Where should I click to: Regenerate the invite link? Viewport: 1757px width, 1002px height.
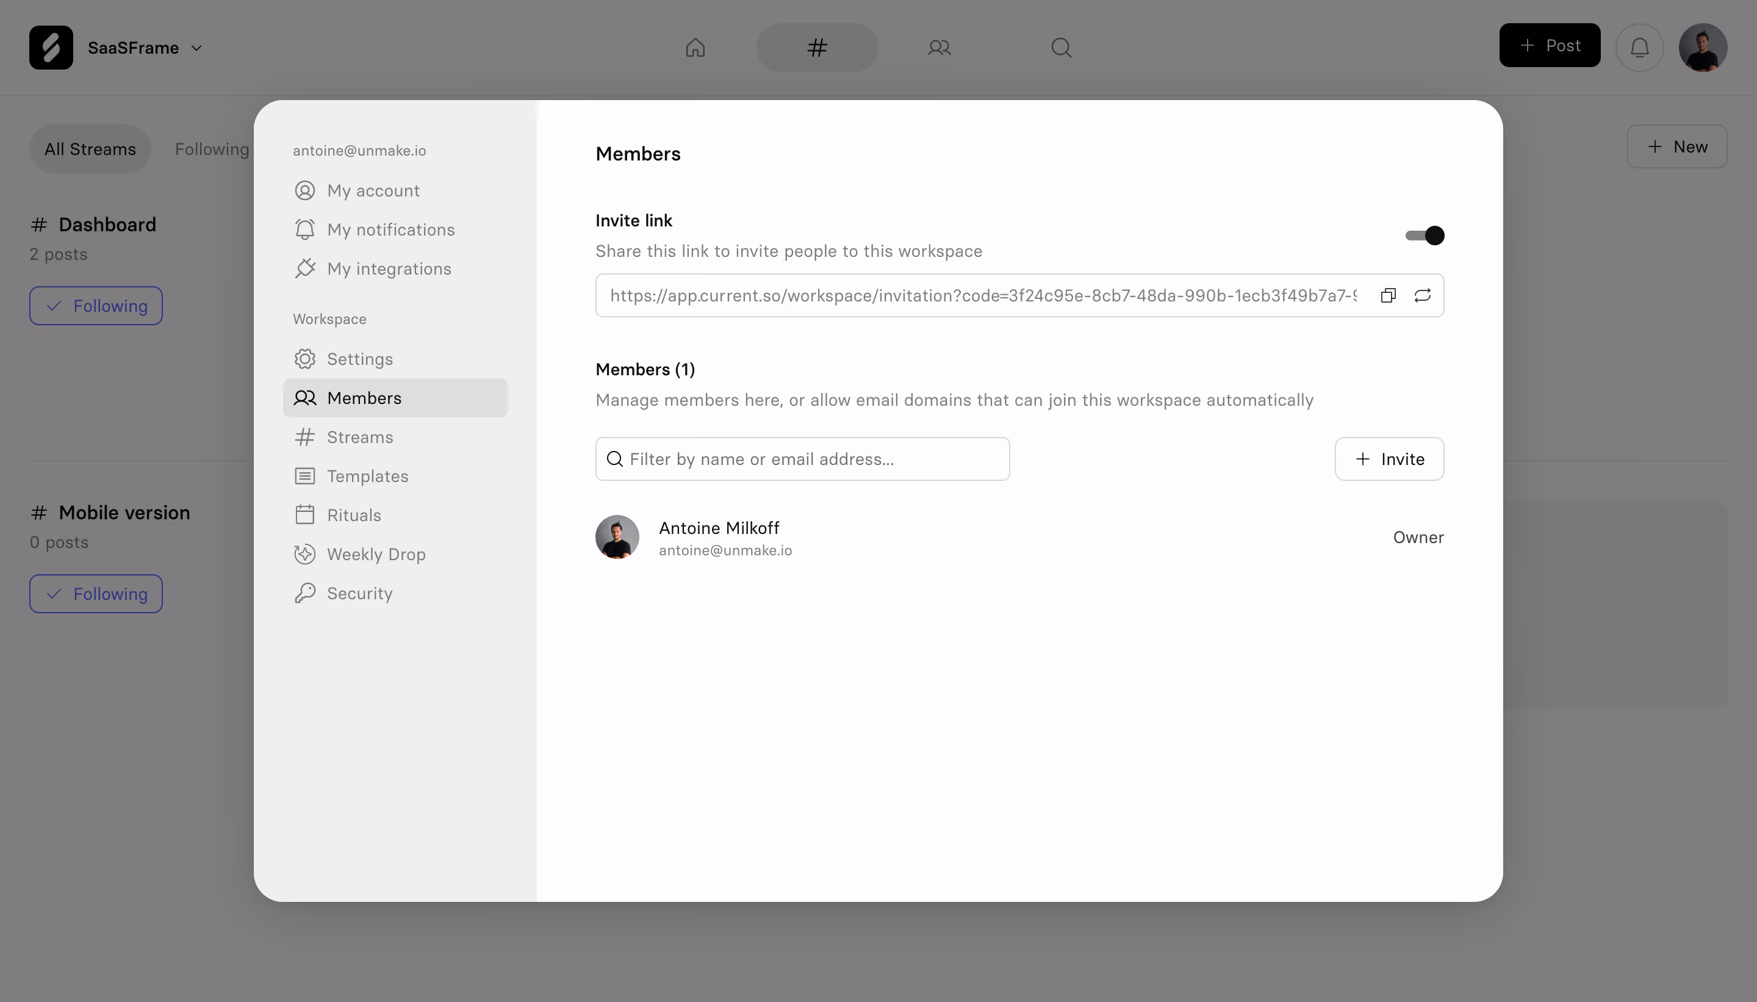click(x=1422, y=295)
